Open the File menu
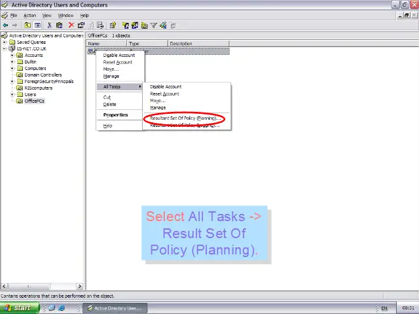Screen dimensions: 419x314 click(x=14, y=16)
